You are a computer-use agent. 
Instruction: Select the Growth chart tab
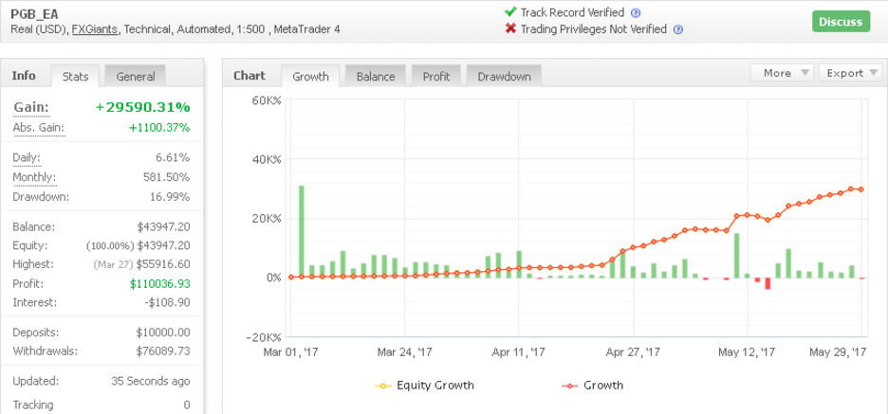pyautogui.click(x=310, y=77)
